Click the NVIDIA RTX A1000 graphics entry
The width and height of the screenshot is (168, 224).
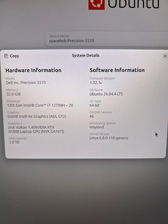[x=36, y=129]
